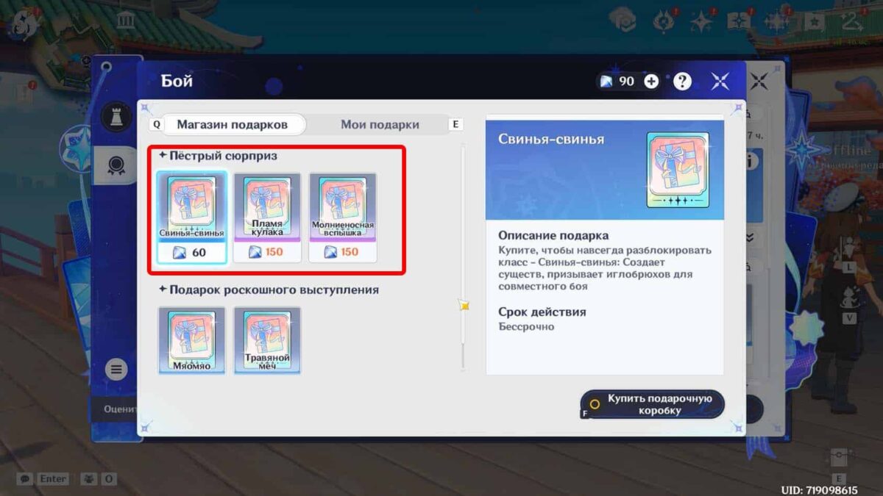Click the plus button to add currency
883x496 pixels.
point(651,82)
